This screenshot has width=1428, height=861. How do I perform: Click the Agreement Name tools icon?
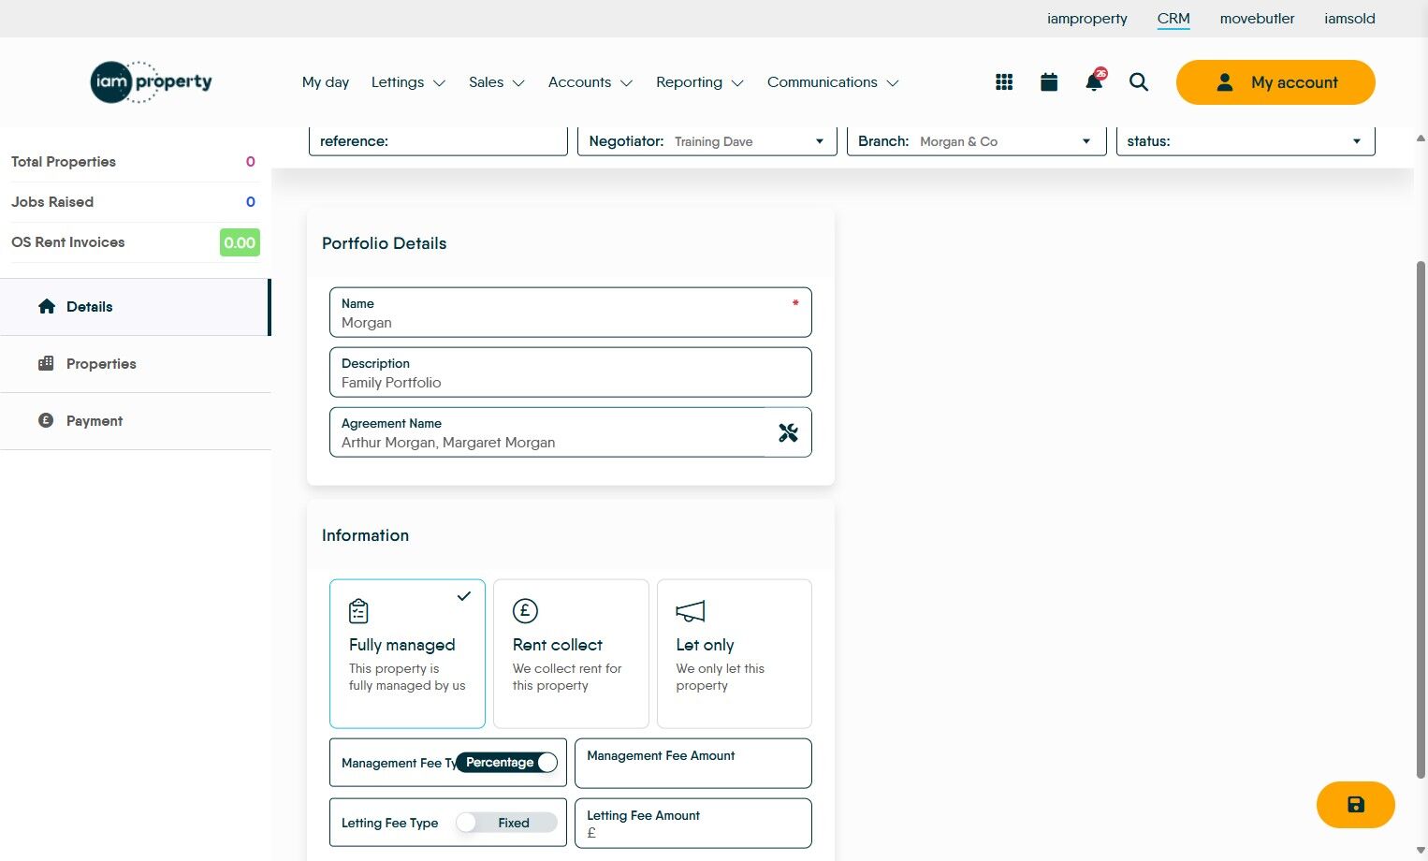coord(788,432)
